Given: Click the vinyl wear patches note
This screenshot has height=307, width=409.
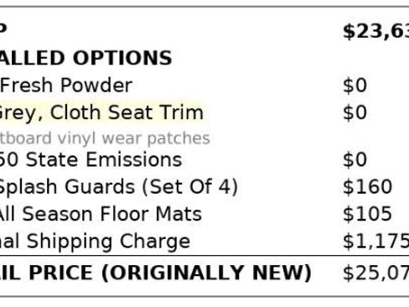Looking at the screenshot, I should click(105, 138).
